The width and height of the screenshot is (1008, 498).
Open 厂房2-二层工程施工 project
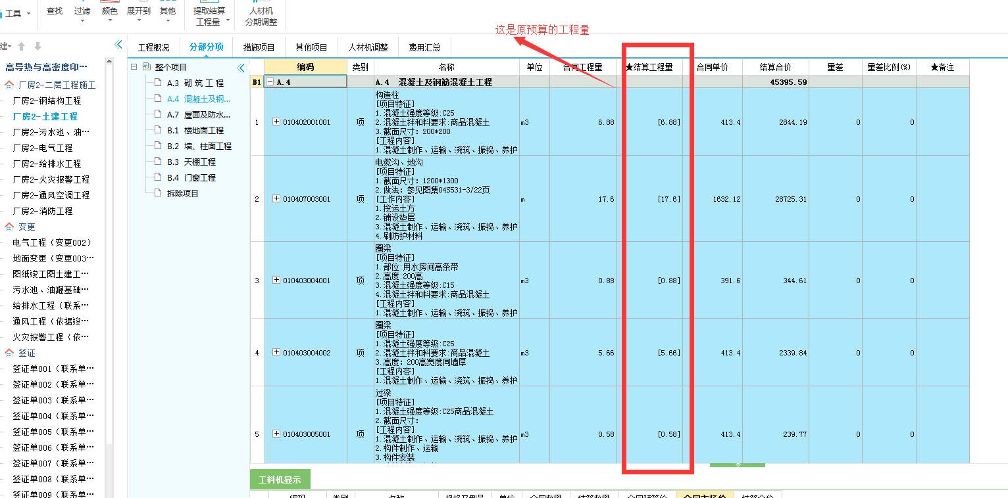coord(57,85)
